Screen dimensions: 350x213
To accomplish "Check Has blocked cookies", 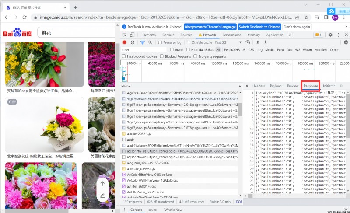I will pos(124,56).
